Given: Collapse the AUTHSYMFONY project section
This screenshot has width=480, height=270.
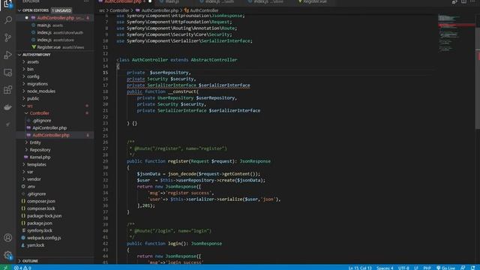Looking at the screenshot, I should [55, 55].
